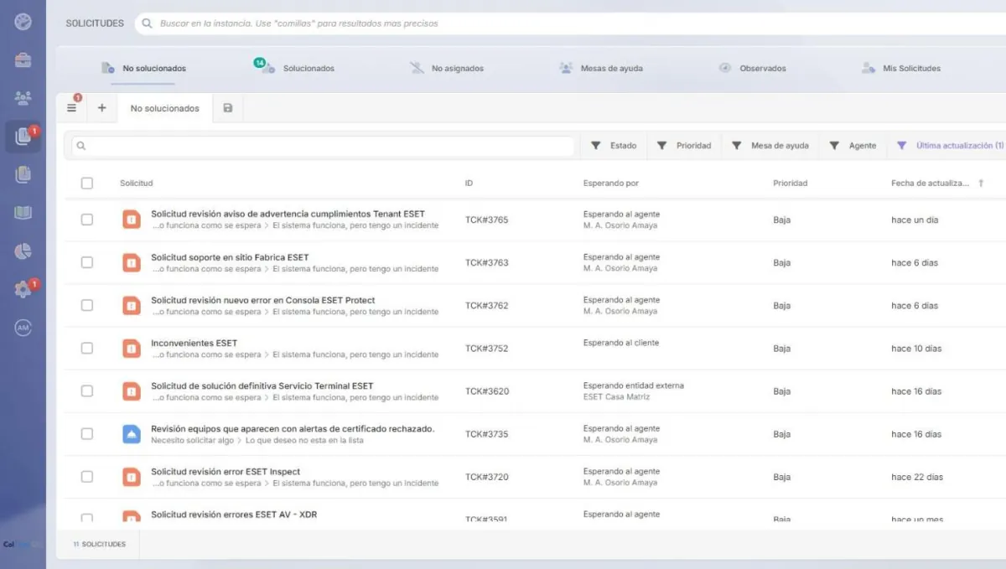Click the incident icon of TCK#3765
The image size is (1006, 569).
click(132, 220)
